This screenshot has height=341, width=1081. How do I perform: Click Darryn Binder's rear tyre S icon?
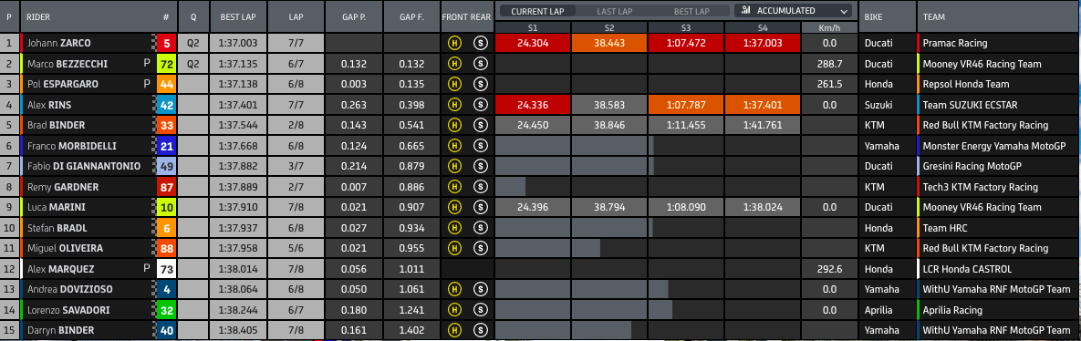coord(481,330)
